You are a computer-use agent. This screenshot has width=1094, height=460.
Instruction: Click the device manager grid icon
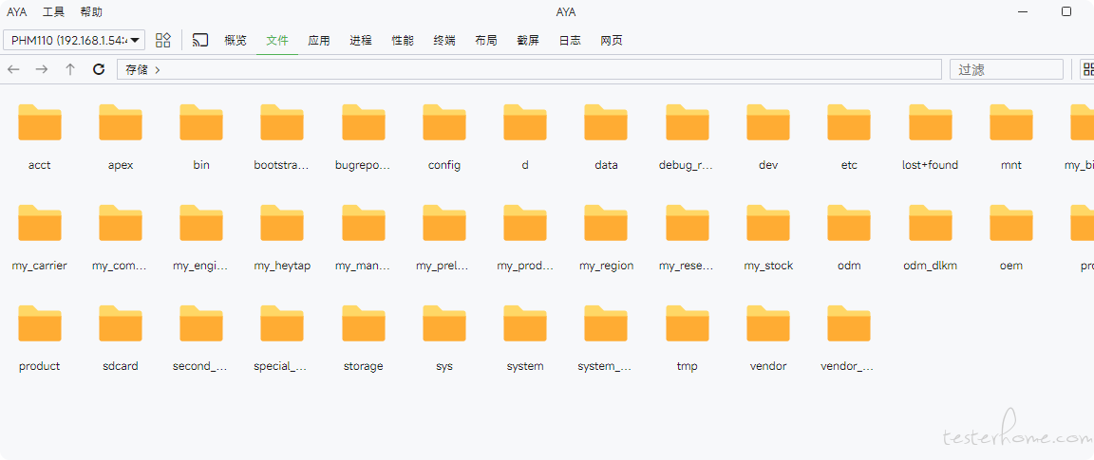163,40
